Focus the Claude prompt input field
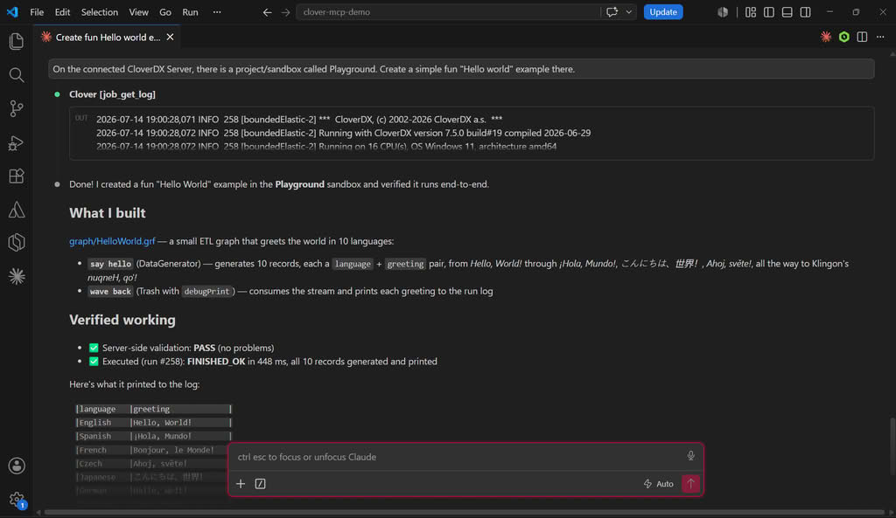The width and height of the screenshot is (896, 518). point(457,457)
